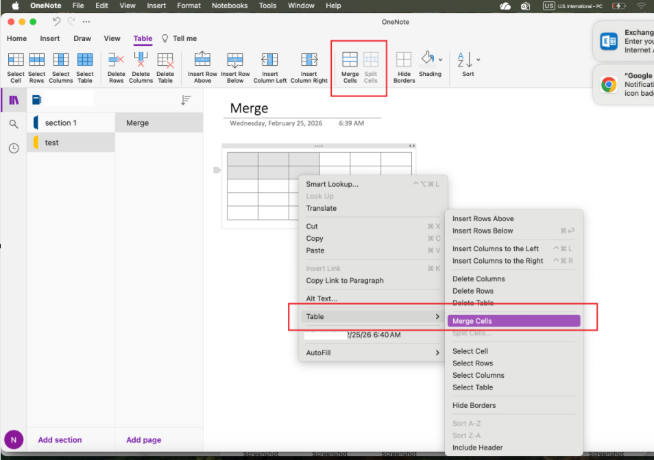Click the account avatar N
This screenshot has width=654, height=460.
(x=14, y=439)
